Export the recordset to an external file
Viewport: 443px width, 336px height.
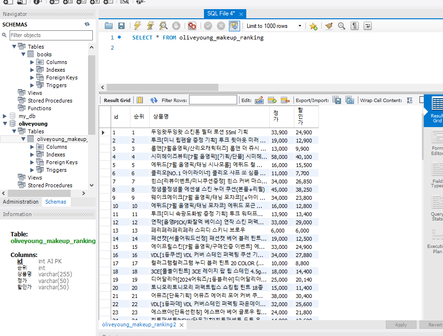click(x=337, y=100)
